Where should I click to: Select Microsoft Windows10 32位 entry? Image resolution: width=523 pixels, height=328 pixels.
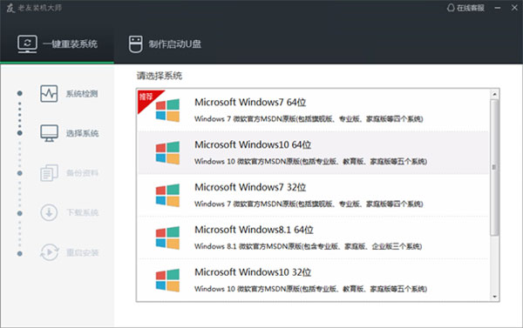[x=313, y=280]
